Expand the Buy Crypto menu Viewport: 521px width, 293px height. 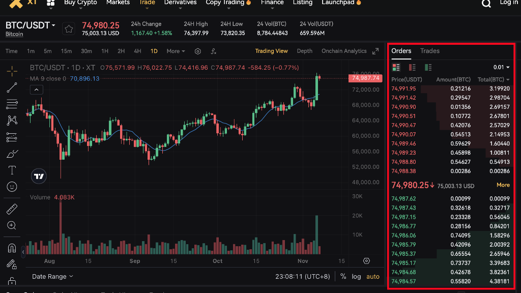click(x=80, y=3)
